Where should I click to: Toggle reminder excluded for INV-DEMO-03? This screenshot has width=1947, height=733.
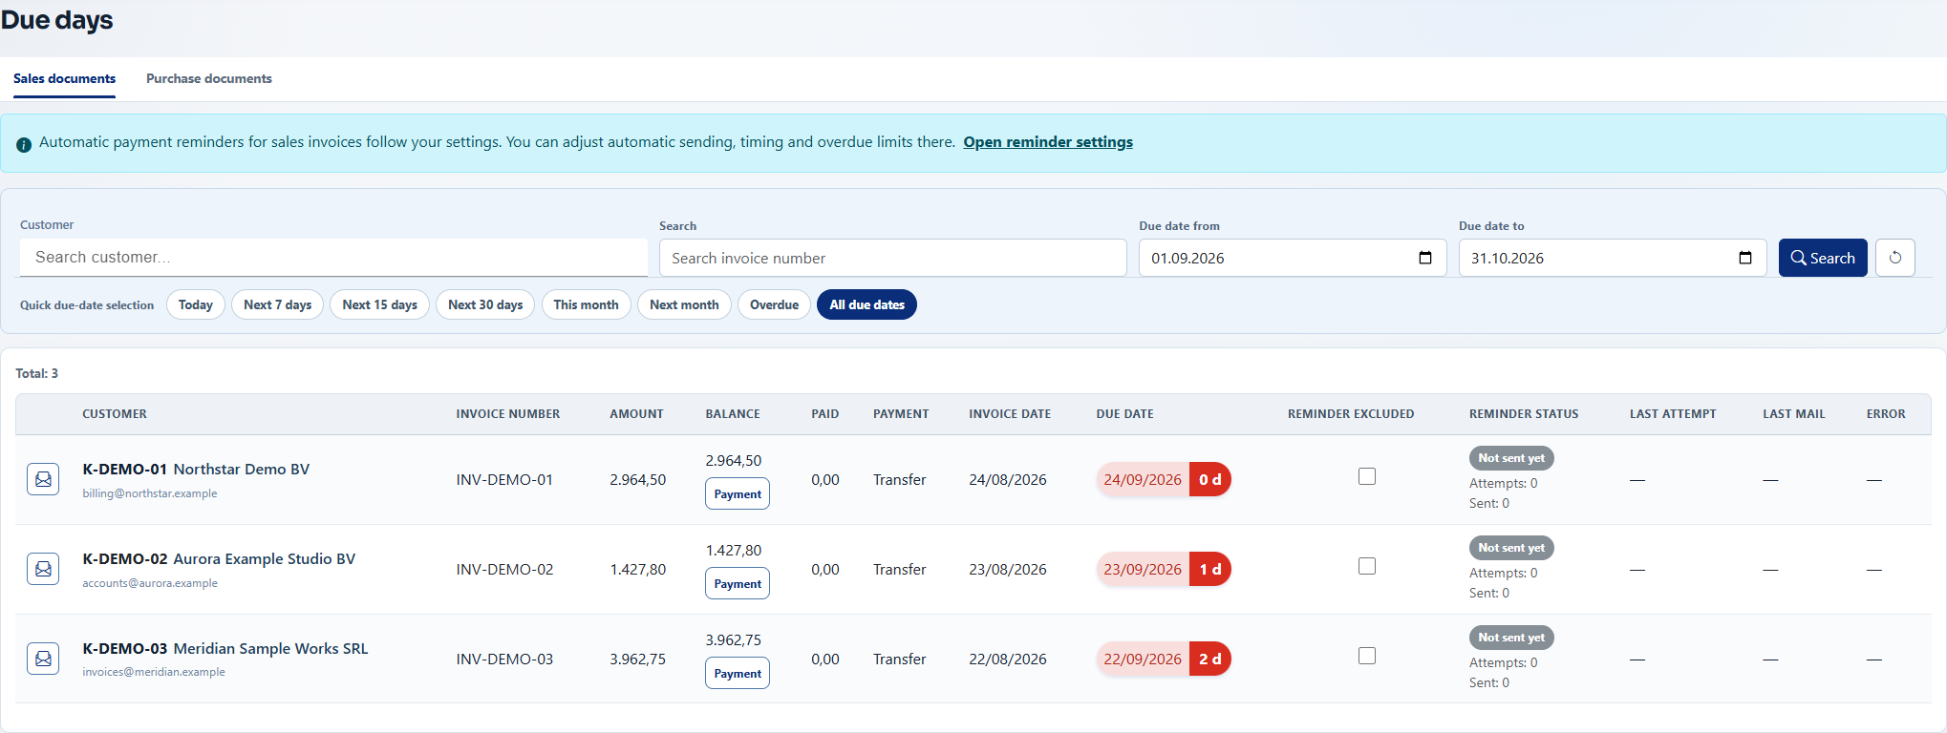(1367, 656)
